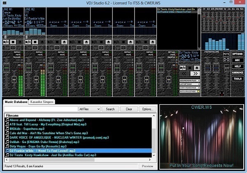Eject the track from Line 1
The image size is (247, 173).
click(x=20, y=42)
